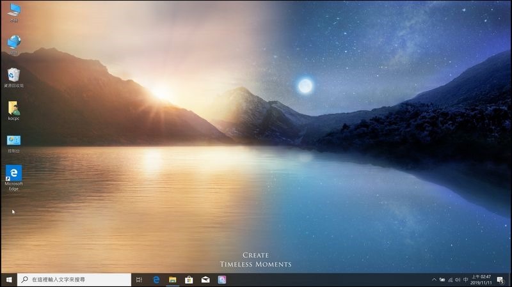Open This PC desktop icon

pyautogui.click(x=13, y=12)
